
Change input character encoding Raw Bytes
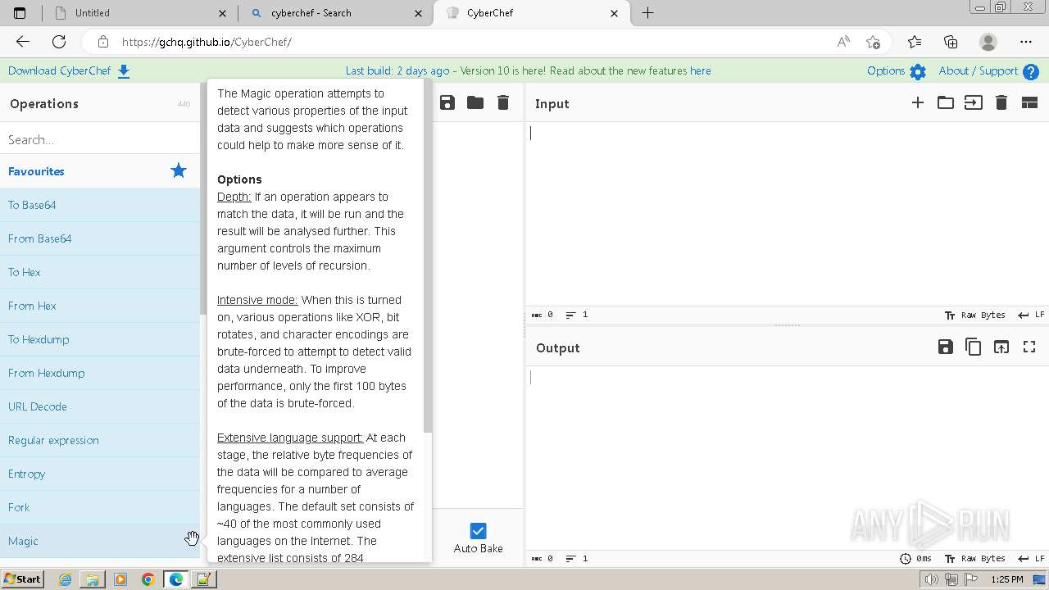(974, 315)
